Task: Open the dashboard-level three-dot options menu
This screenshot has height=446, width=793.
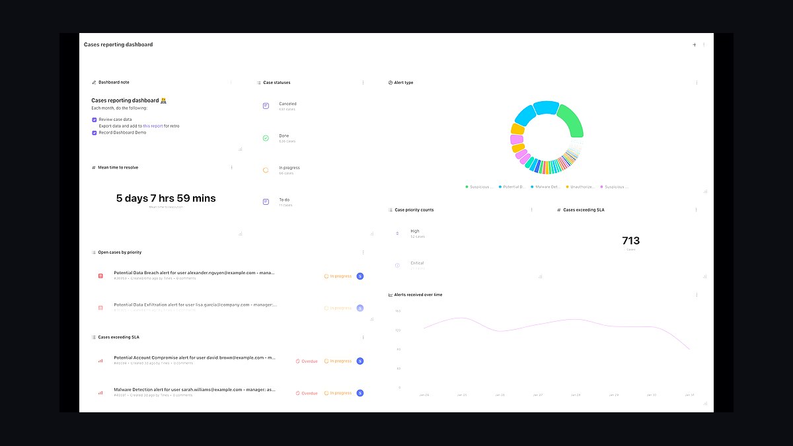Action: point(704,45)
